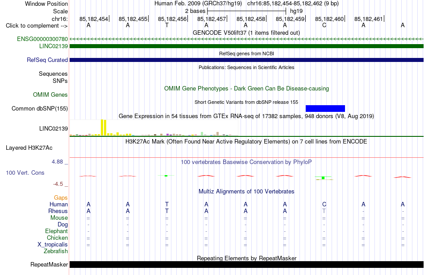Click coordinate label 85,182,460
Screen dimensions: 424x275
329,19
